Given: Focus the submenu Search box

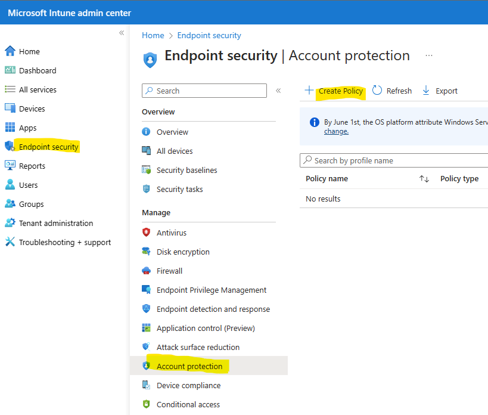Looking at the screenshot, I should [x=204, y=91].
